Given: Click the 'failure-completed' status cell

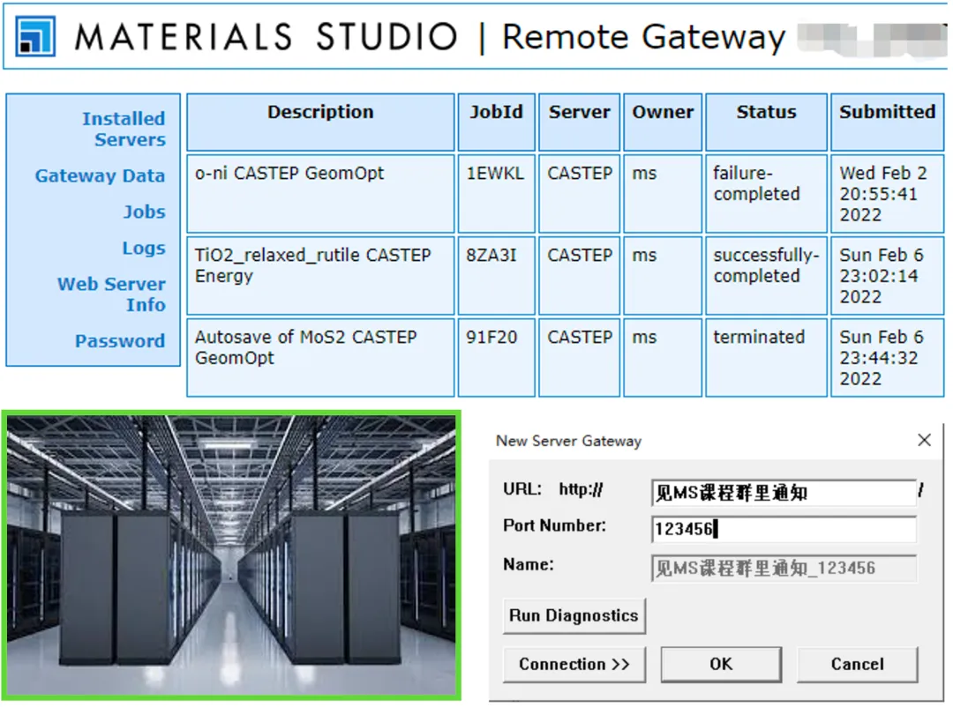Looking at the screenshot, I should tap(766, 194).
